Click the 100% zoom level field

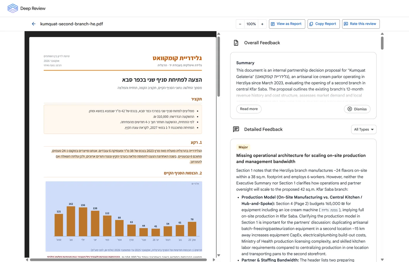click(x=251, y=24)
